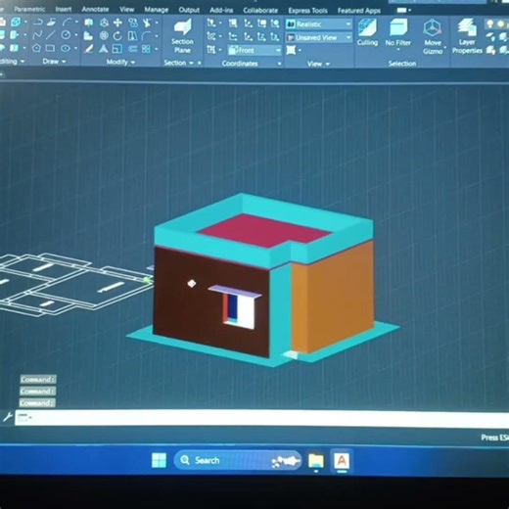This screenshot has width=509, height=509.
Task: Open File Explorer from taskbar
Action: (316, 461)
